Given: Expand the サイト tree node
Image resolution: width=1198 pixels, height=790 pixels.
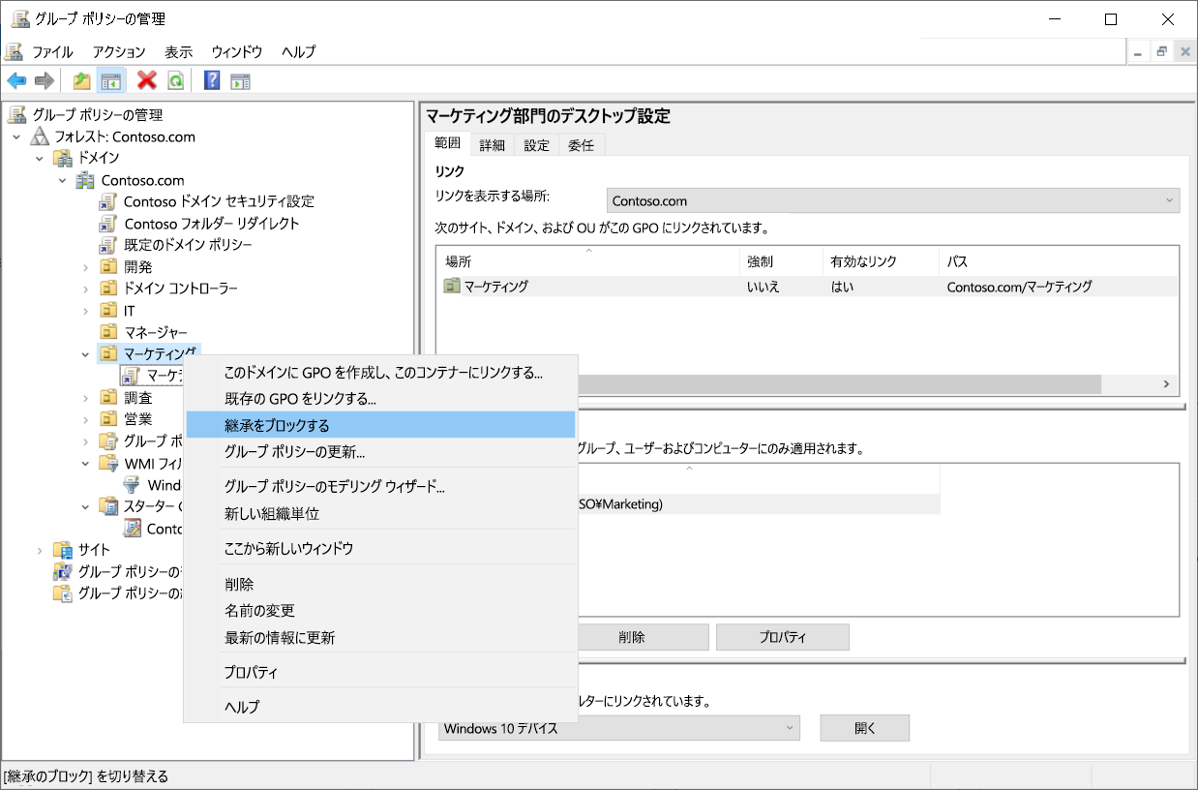Looking at the screenshot, I should pyautogui.click(x=38, y=549).
